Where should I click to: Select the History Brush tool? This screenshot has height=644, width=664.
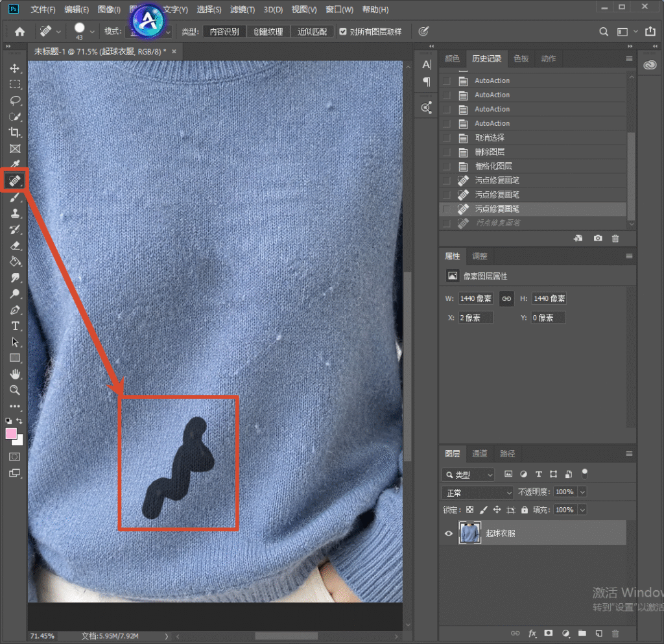pos(15,230)
